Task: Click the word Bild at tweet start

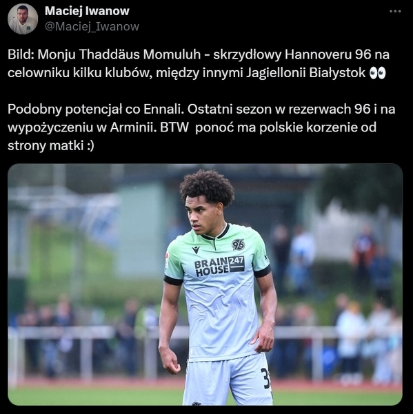Action: 21,55
